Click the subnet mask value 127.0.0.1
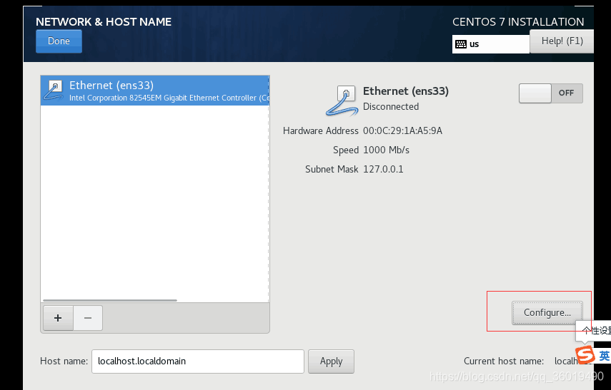Viewport: 611px width, 390px height. (383, 169)
